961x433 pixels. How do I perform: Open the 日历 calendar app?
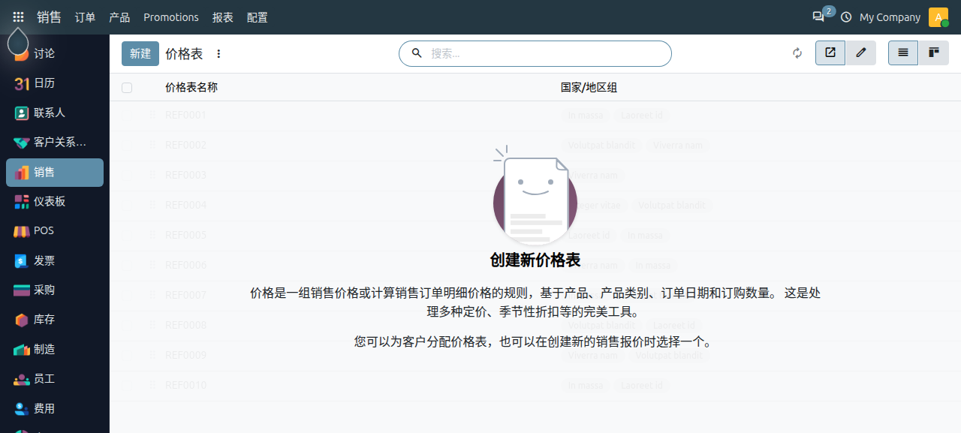click(55, 83)
